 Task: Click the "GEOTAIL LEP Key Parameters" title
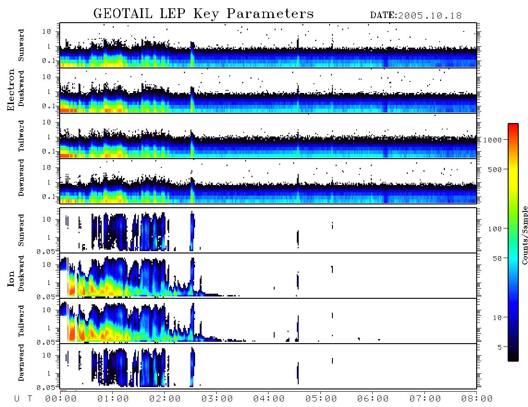pyautogui.click(x=203, y=14)
